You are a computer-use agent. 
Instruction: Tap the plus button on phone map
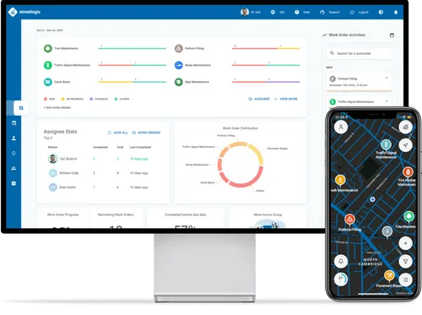(x=405, y=243)
